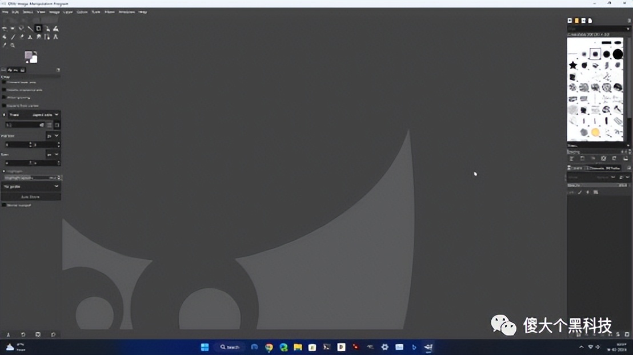Toggle the Allow growing checkbox
The image size is (633, 355).
pyautogui.click(x=4, y=98)
